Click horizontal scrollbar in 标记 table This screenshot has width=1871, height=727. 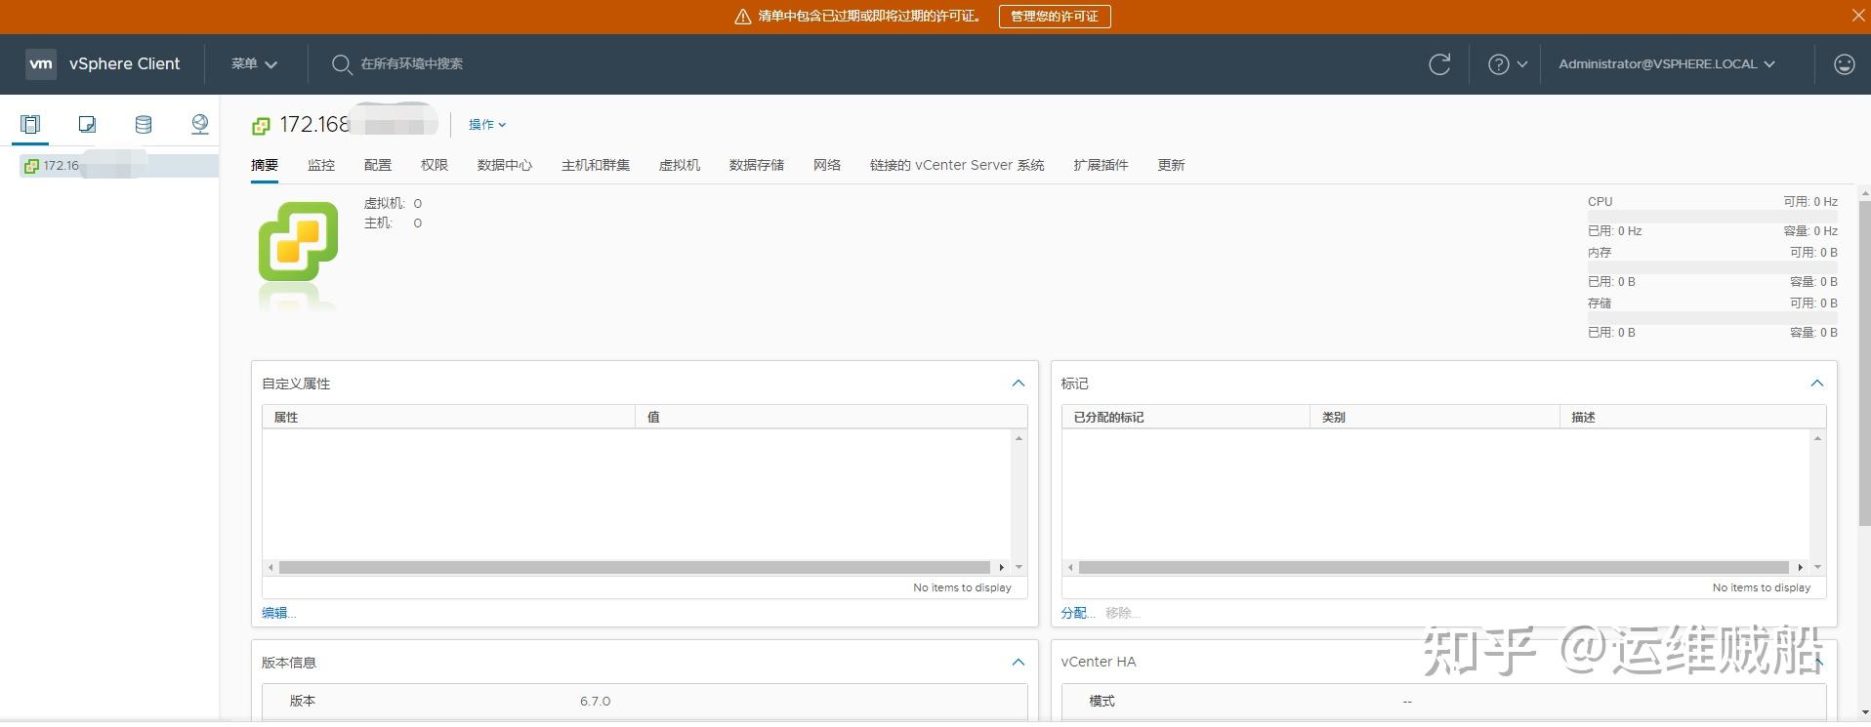[x=1434, y=567]
